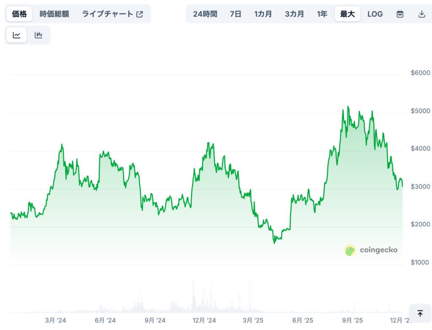Select the 最大 time range
This screenshot has width=432, height=330.
347,14
